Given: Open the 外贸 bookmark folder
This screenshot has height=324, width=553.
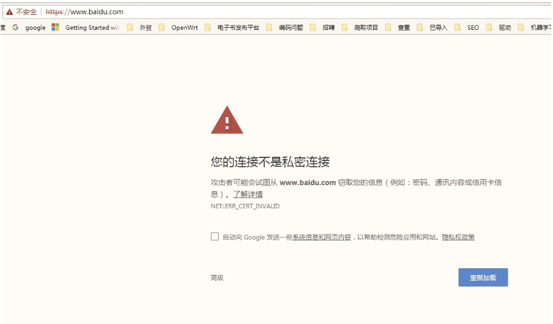Looking at the screenshot, I should [139, 27].
